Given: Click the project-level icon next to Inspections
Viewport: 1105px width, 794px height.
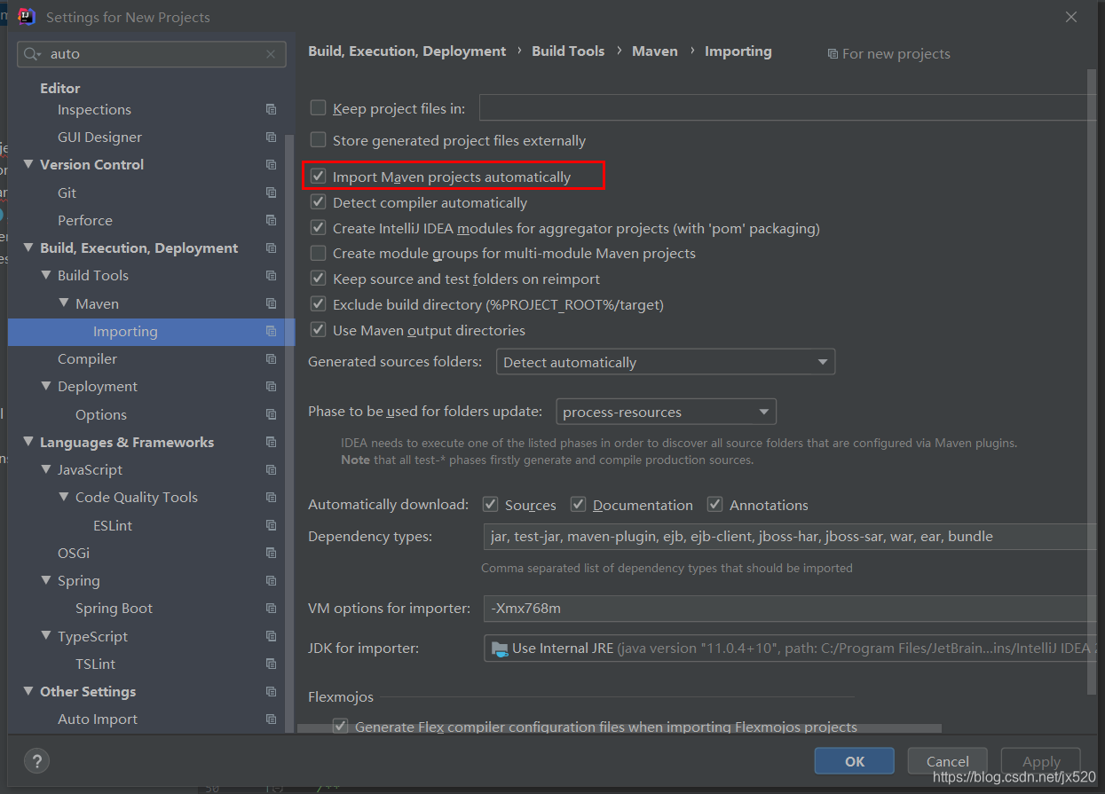Looking at the screenshot, I should 271,110.
